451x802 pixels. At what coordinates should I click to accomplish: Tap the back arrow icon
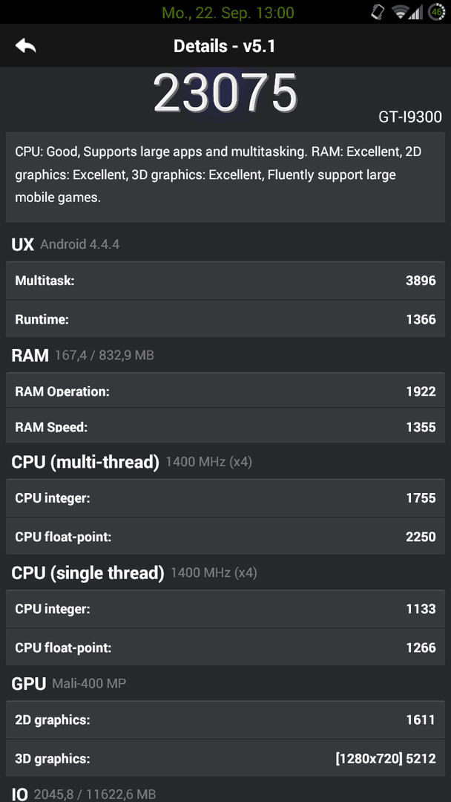[x=25, y=46]
